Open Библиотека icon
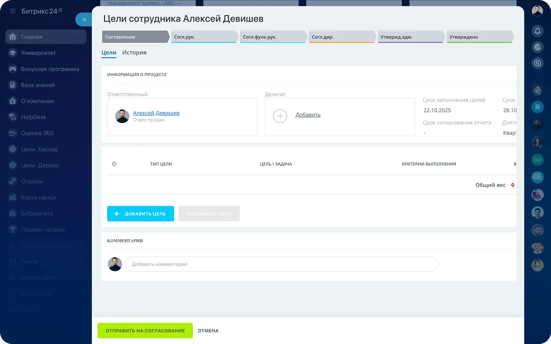Screen dimensions: 551x344 coord(13,213)
